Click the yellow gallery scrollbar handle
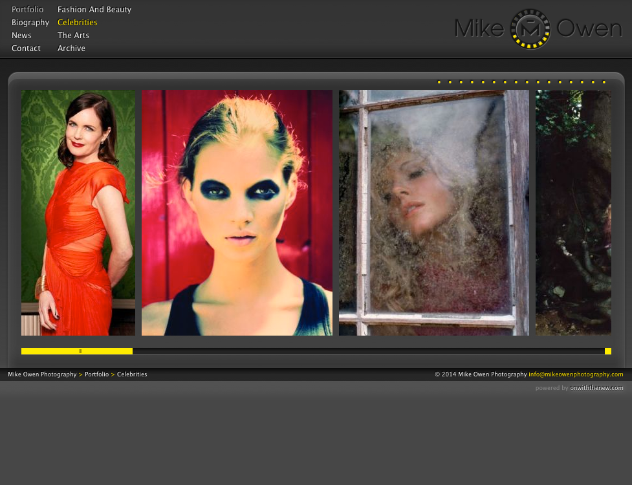Viewport: 632px width, 485px height. coord(77,351)
